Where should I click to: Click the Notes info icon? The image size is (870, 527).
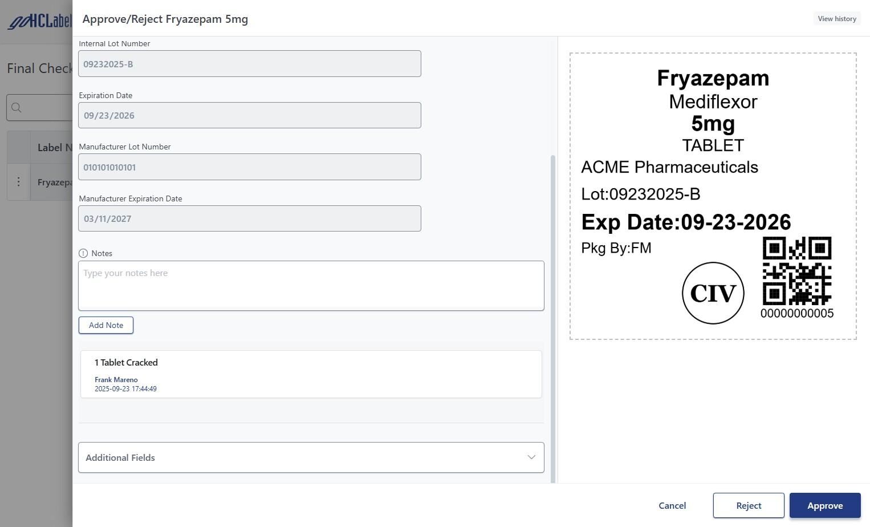coord(83,253)
